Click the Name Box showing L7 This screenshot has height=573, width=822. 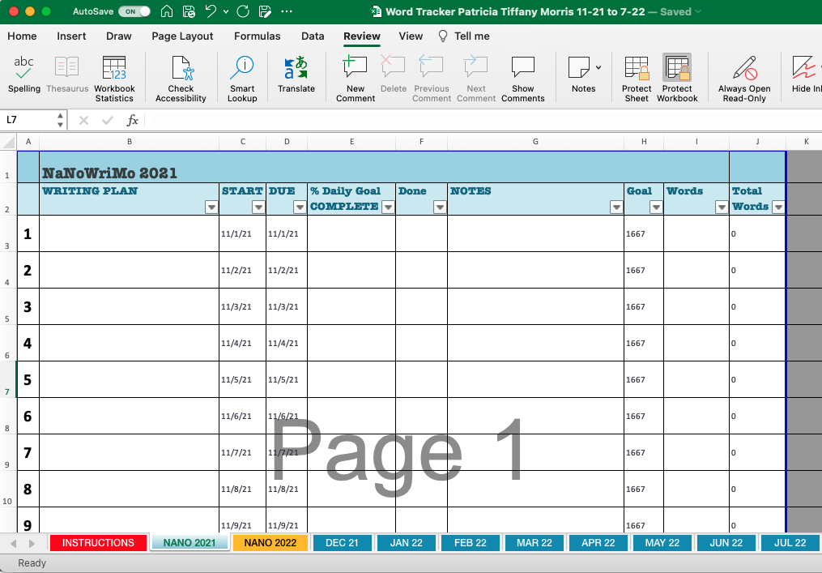click(29, 120)
